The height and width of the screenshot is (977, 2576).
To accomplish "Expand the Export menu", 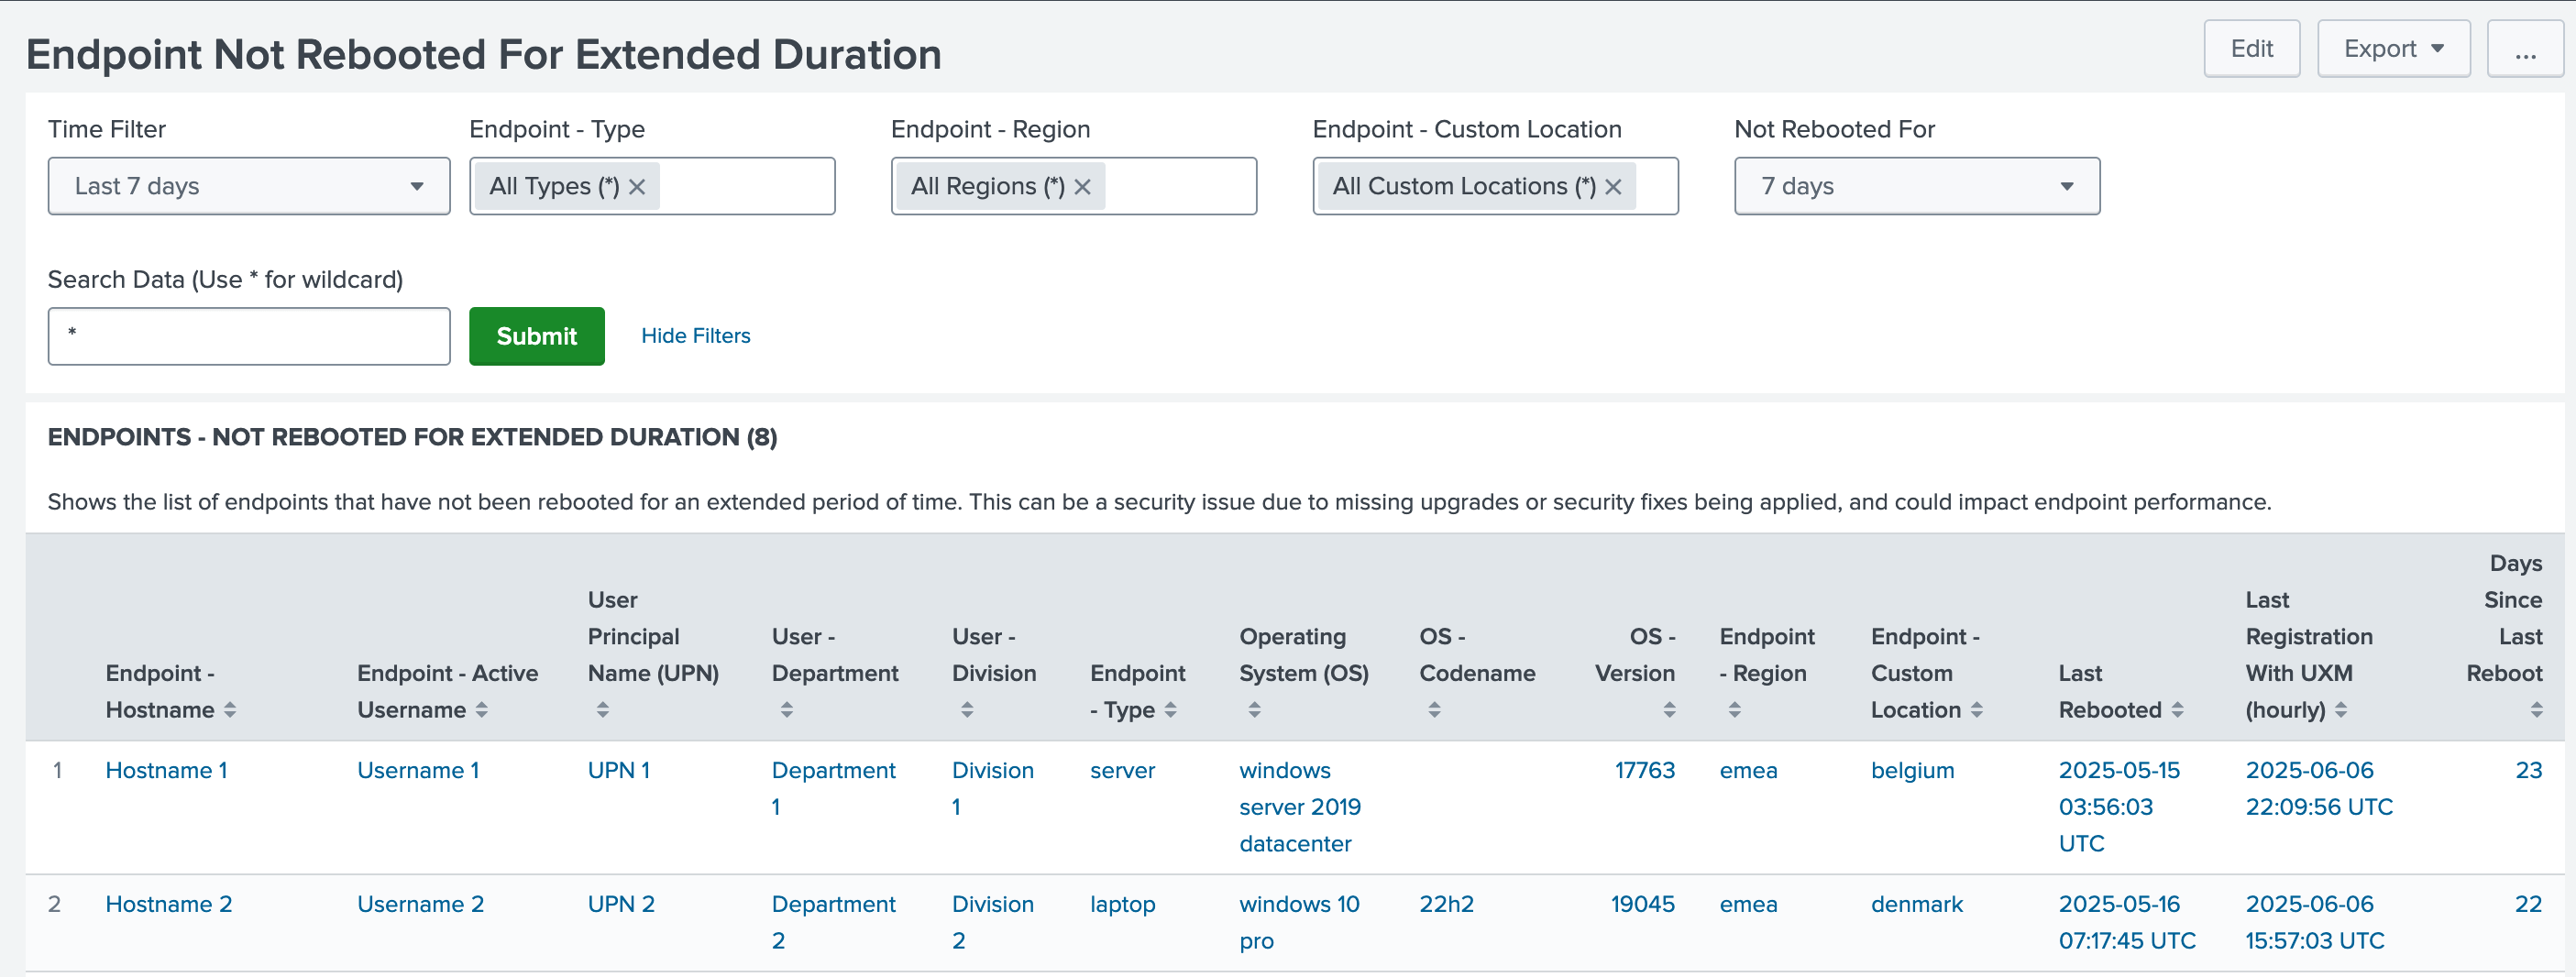I will (2393, 49).
